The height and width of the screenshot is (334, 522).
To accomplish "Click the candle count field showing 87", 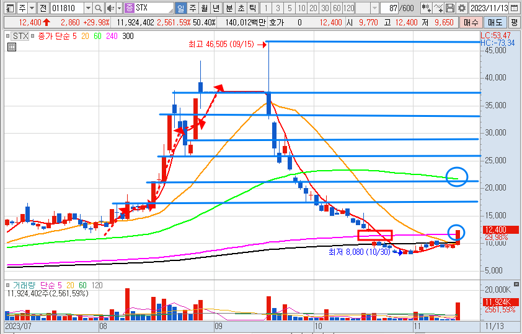I will (389, 8).
